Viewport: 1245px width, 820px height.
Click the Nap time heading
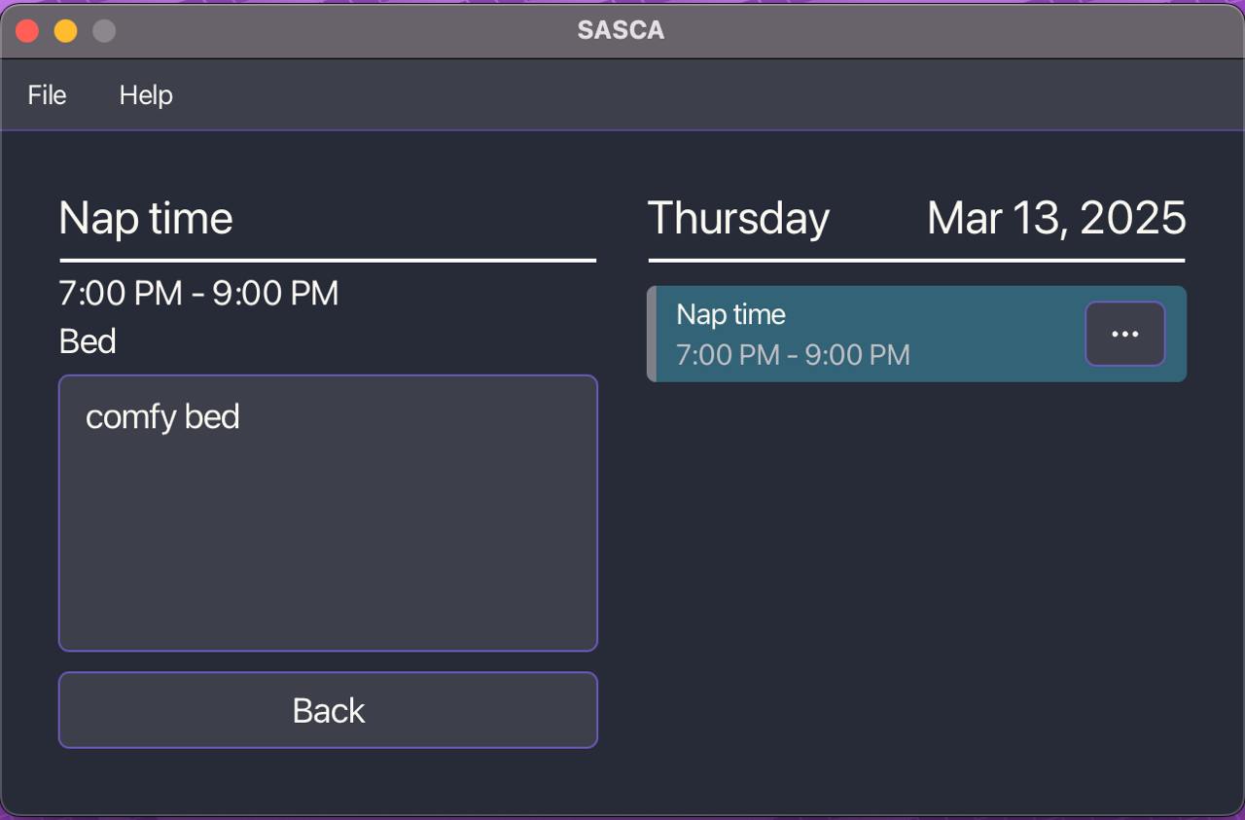(x=145, y=218)
